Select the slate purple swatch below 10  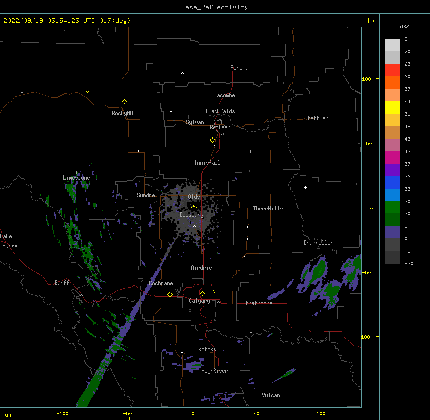coord(392,232)
